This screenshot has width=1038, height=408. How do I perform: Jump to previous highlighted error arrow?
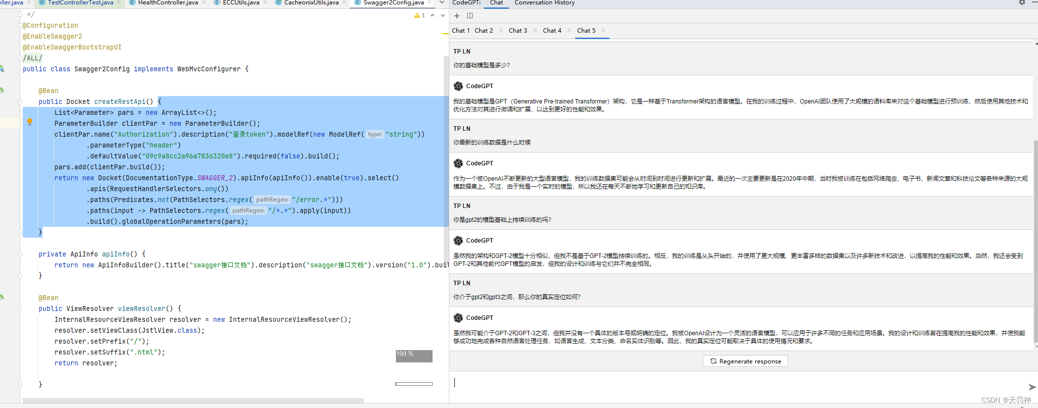[433, 15]
